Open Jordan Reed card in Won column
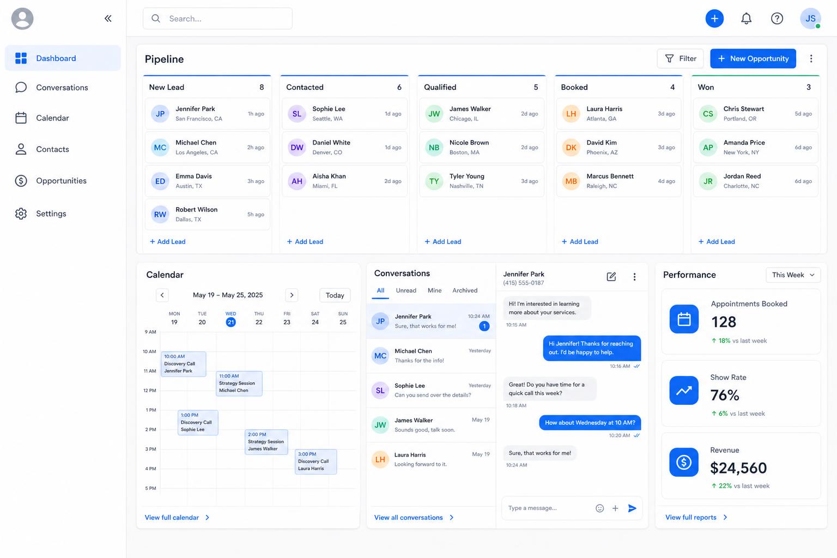The image size is (837, 558). (755, 181)
